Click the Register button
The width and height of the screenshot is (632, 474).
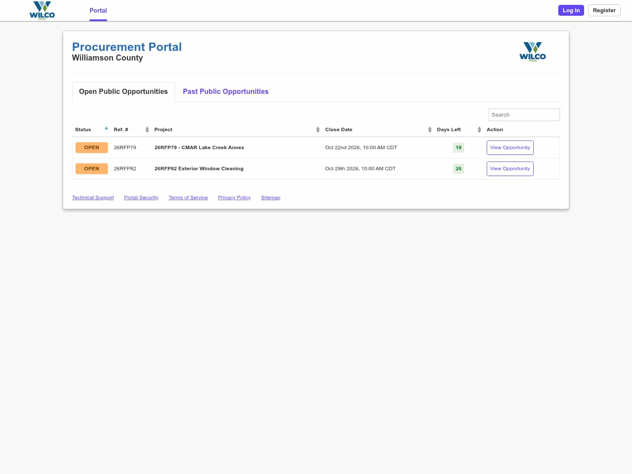(604, 11)
